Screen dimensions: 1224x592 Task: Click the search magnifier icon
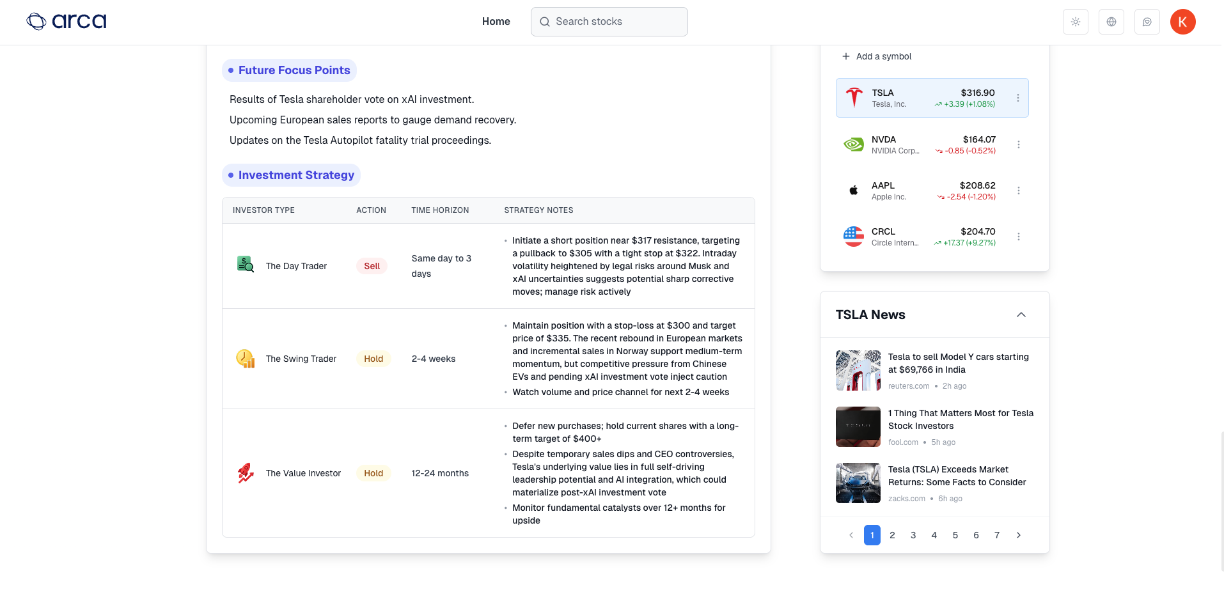[545, 22]
